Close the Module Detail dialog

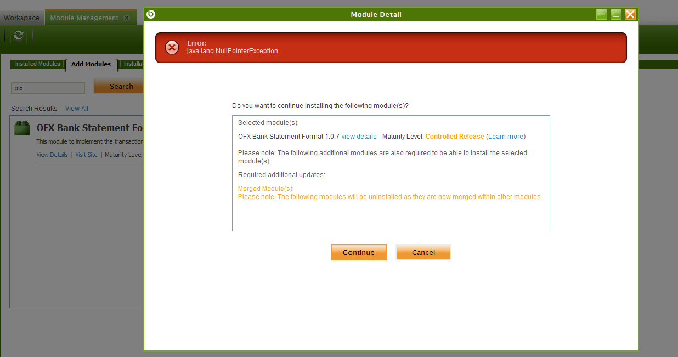point(630,14)
